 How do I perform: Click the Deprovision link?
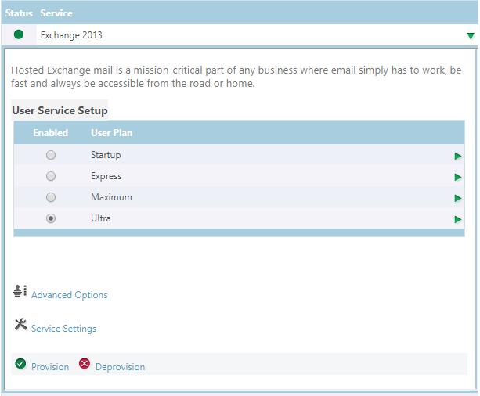(121, 367)
